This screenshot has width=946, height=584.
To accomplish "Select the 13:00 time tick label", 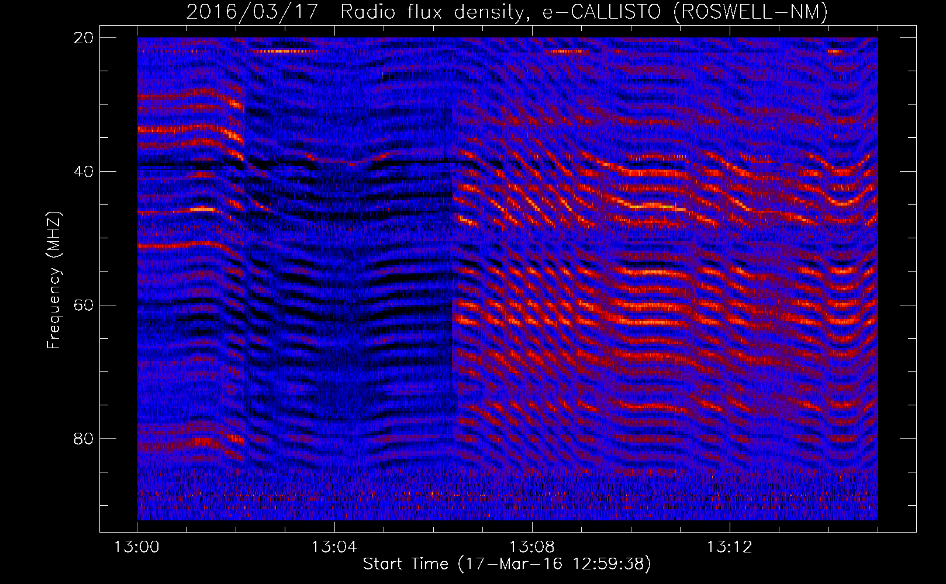I will click(137, 547).
